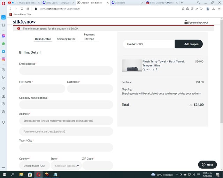Open sidebar player icon

point(3,70)
